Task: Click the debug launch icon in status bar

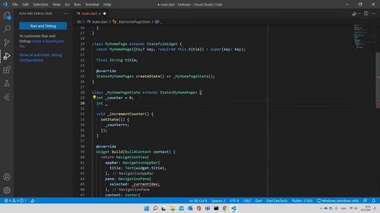Action: pyautogui.click(x=33, y=201)
